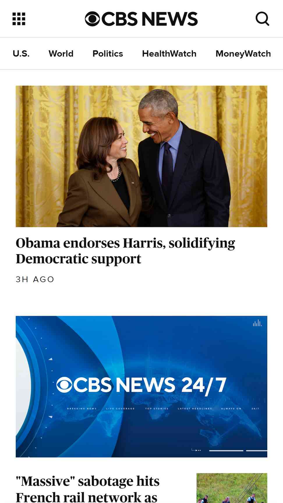Open the French rail story thumbnail

point(232,488)
